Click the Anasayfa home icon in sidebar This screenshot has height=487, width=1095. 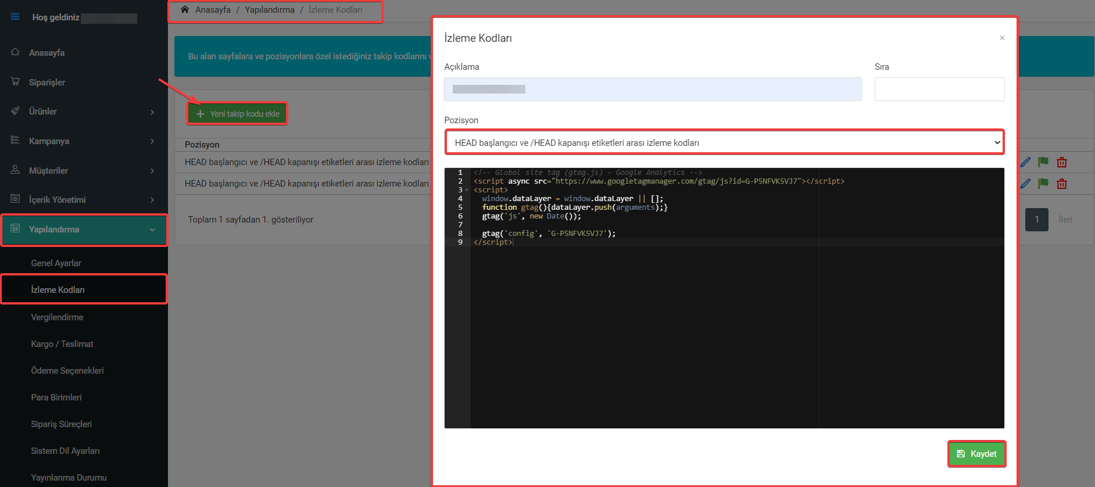point(15,52)
